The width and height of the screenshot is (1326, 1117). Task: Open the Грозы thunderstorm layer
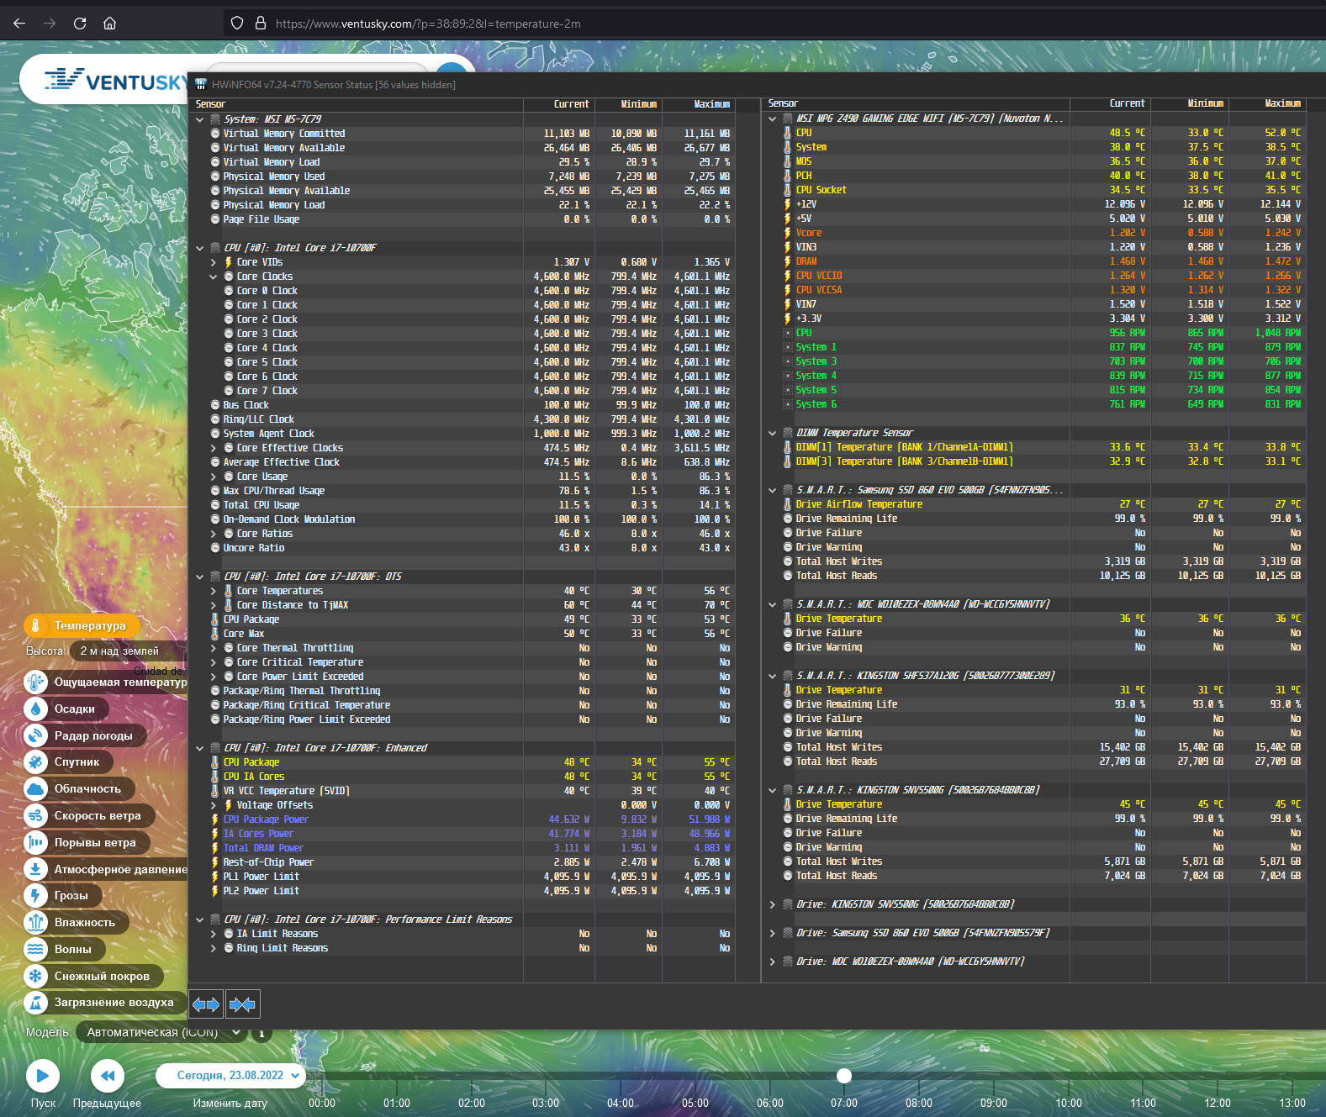pos(62,895)
